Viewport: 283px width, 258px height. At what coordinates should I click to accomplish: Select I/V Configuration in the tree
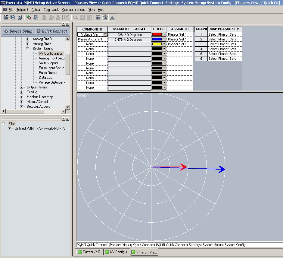pyautogui.click(x=51, y=53)
